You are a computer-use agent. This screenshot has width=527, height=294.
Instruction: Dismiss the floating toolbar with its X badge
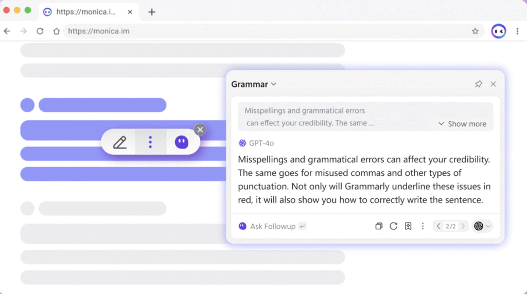tap(200, 130)
